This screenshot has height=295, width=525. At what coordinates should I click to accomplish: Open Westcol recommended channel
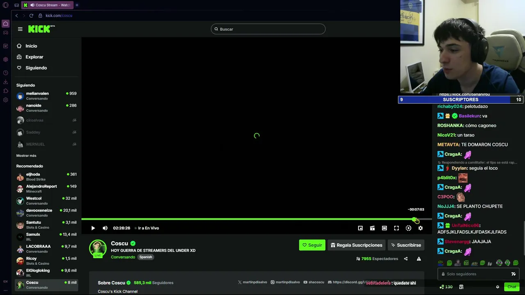46,201
